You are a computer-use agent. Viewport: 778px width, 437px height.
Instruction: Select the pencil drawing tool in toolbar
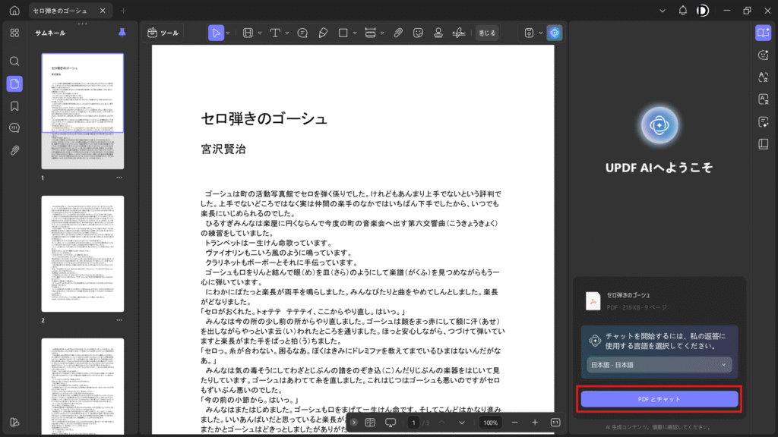pyautogui.click(x=323, y=33)
